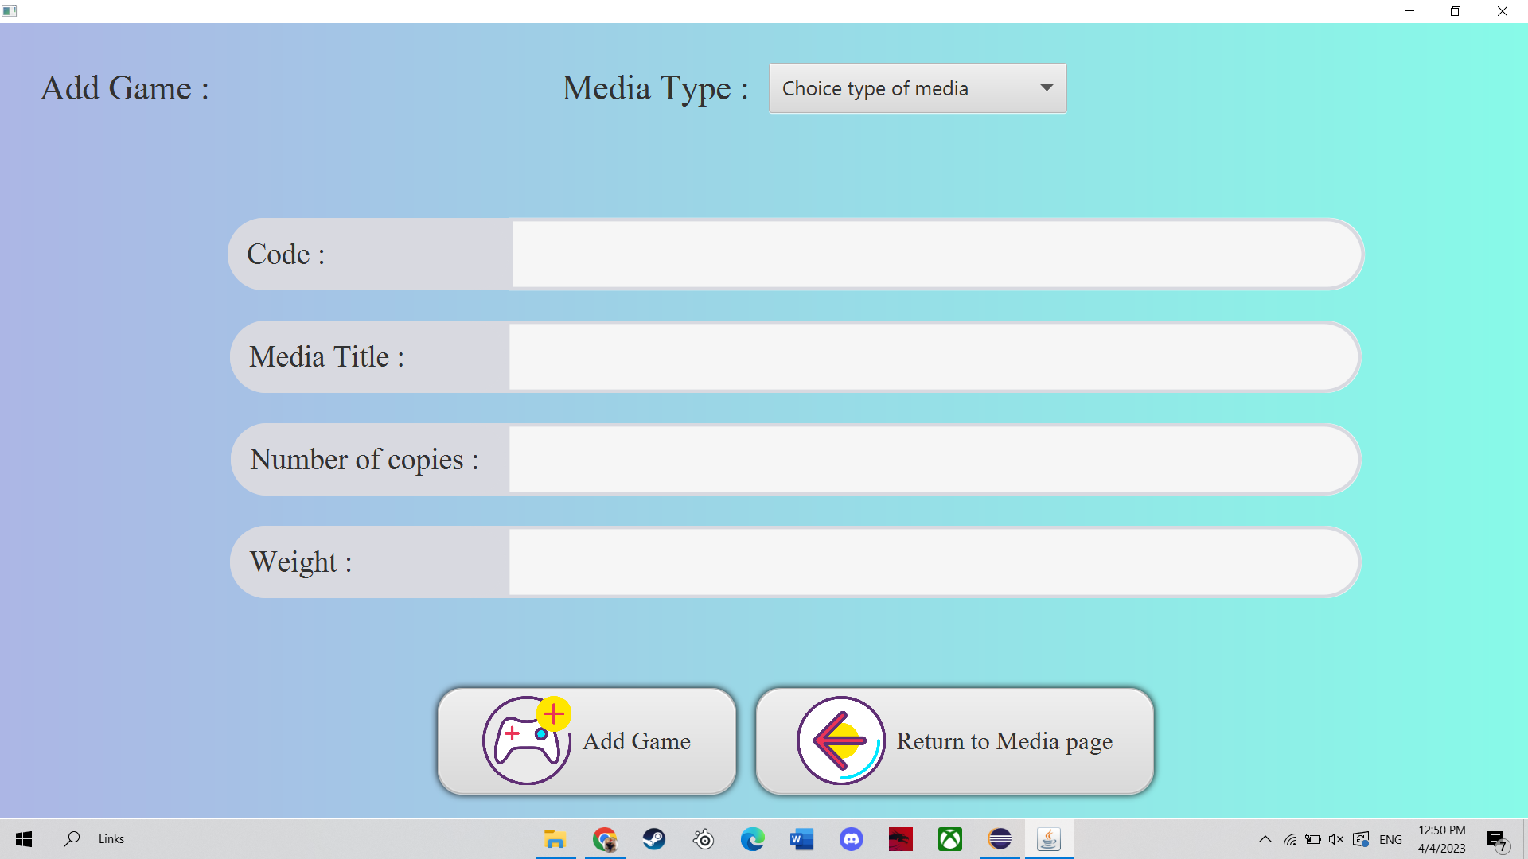Switch to the Java application taskbar icon
The image size is (1528, 859).
tap(1049, 839)
